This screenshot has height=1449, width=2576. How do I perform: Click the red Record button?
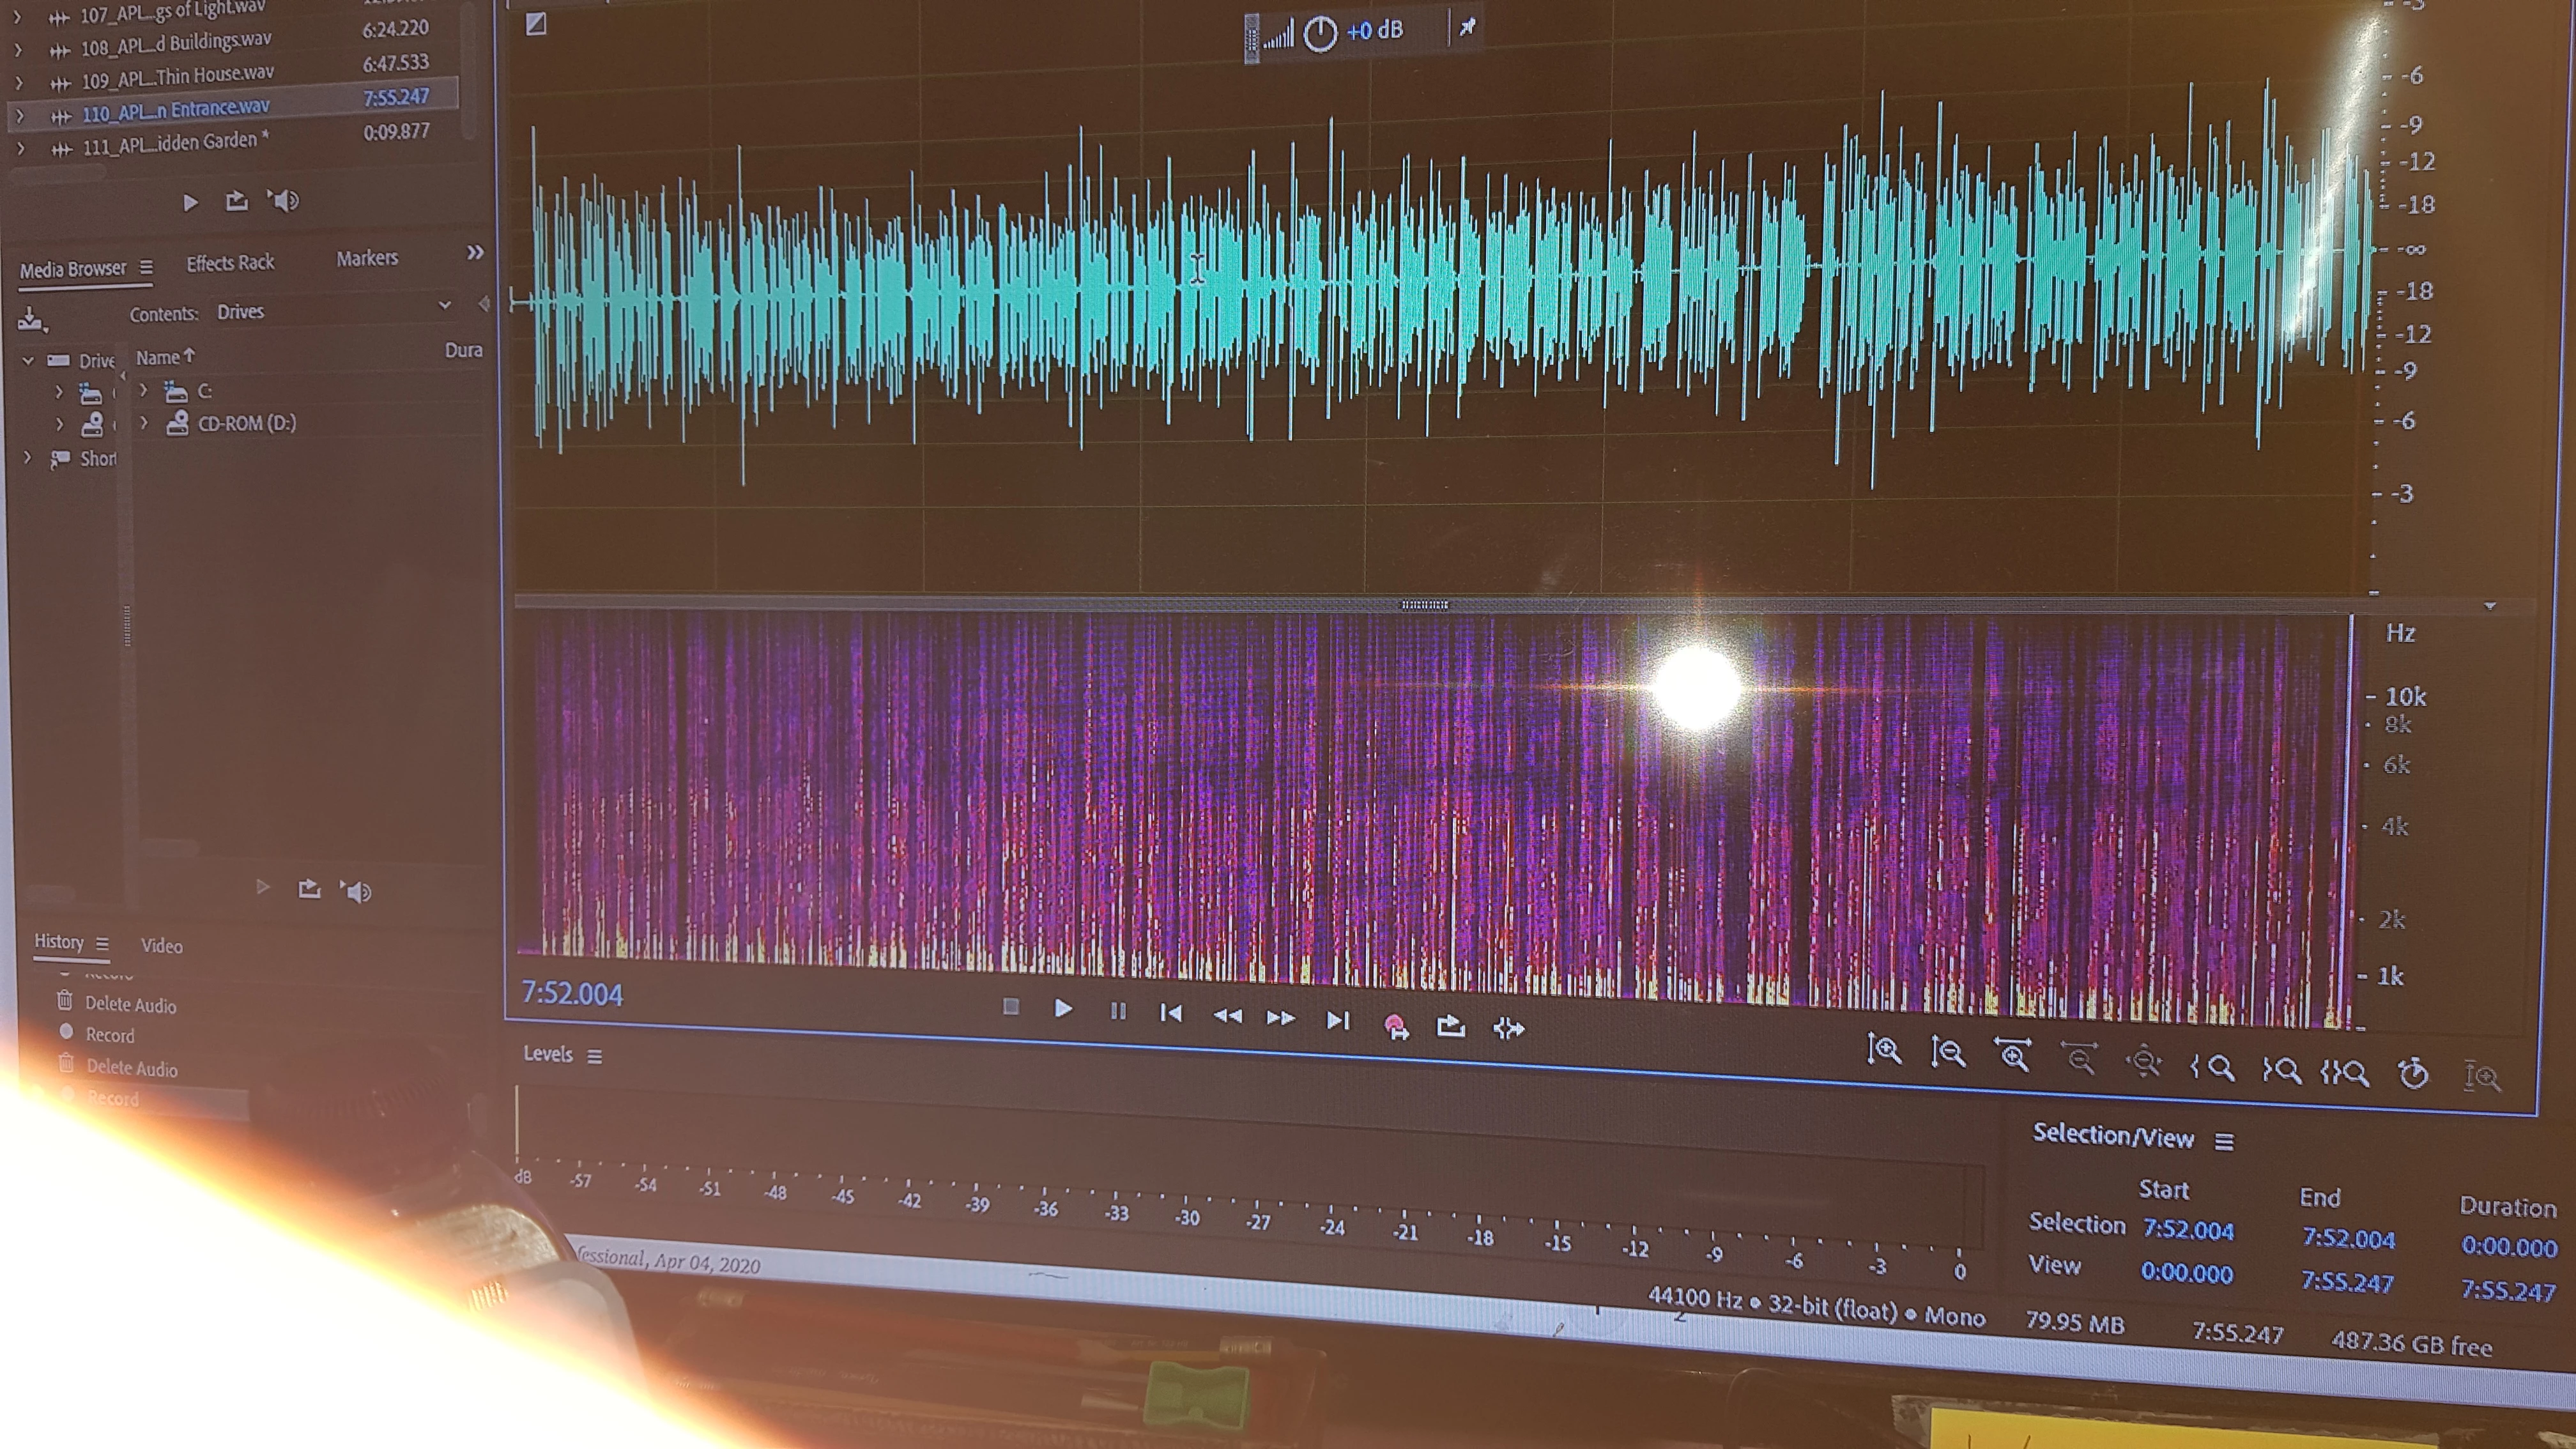point(1394,1025)
